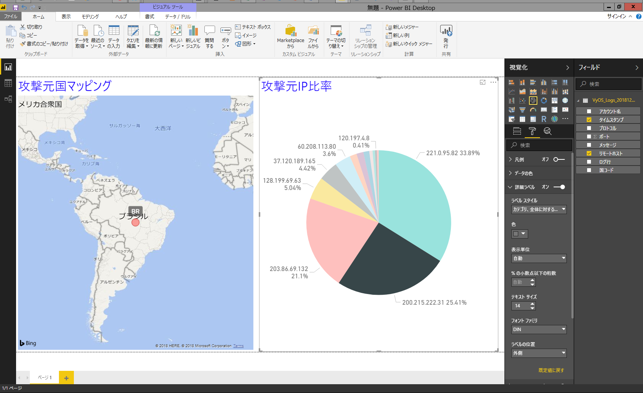The width and height of the screenshot is (643, 393).
Task: Check the ポート field checkbox
Action: click(589, 136)
